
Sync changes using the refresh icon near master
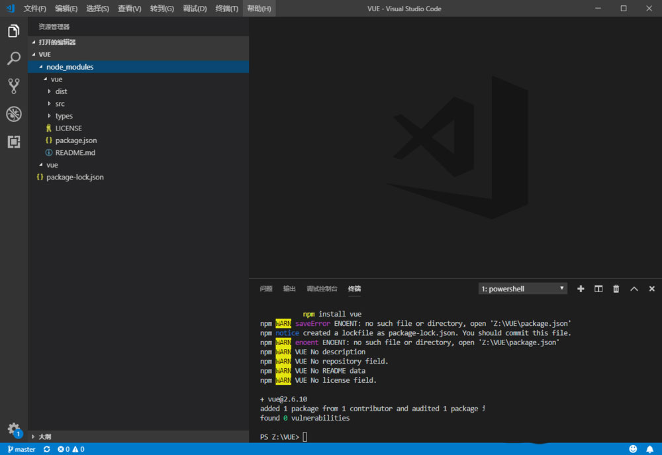coord(46,449)
